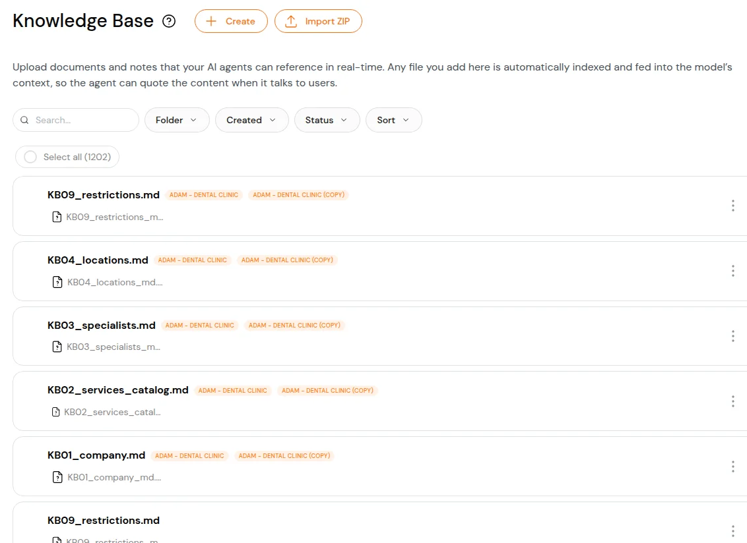Click ADAM - DENTAL CLINIC (COPY) tag on KB02_services_catalog.md

pos(327,391)
